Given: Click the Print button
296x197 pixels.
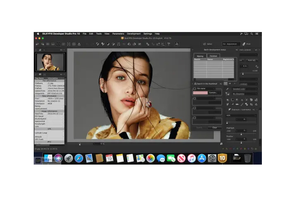Looking at the screenshot, I should coord(247,44).
